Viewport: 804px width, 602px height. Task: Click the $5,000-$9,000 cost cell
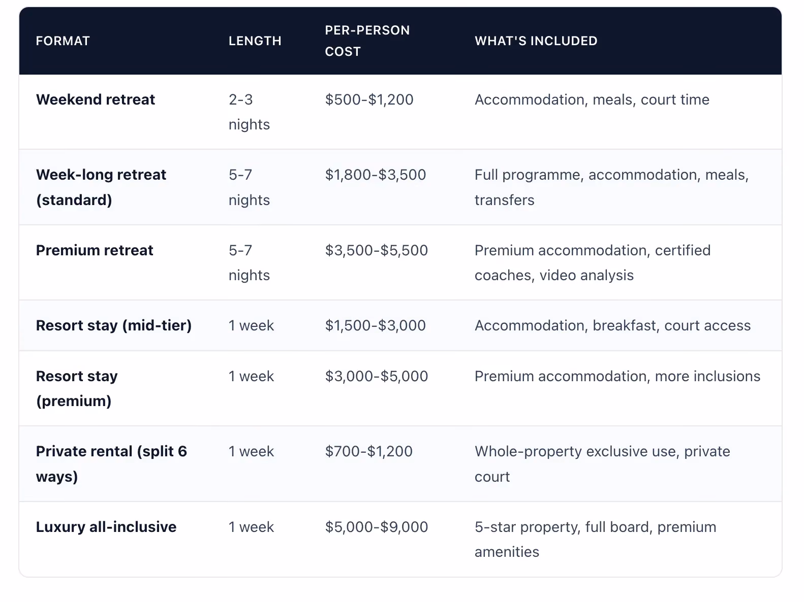click(377, 527)
